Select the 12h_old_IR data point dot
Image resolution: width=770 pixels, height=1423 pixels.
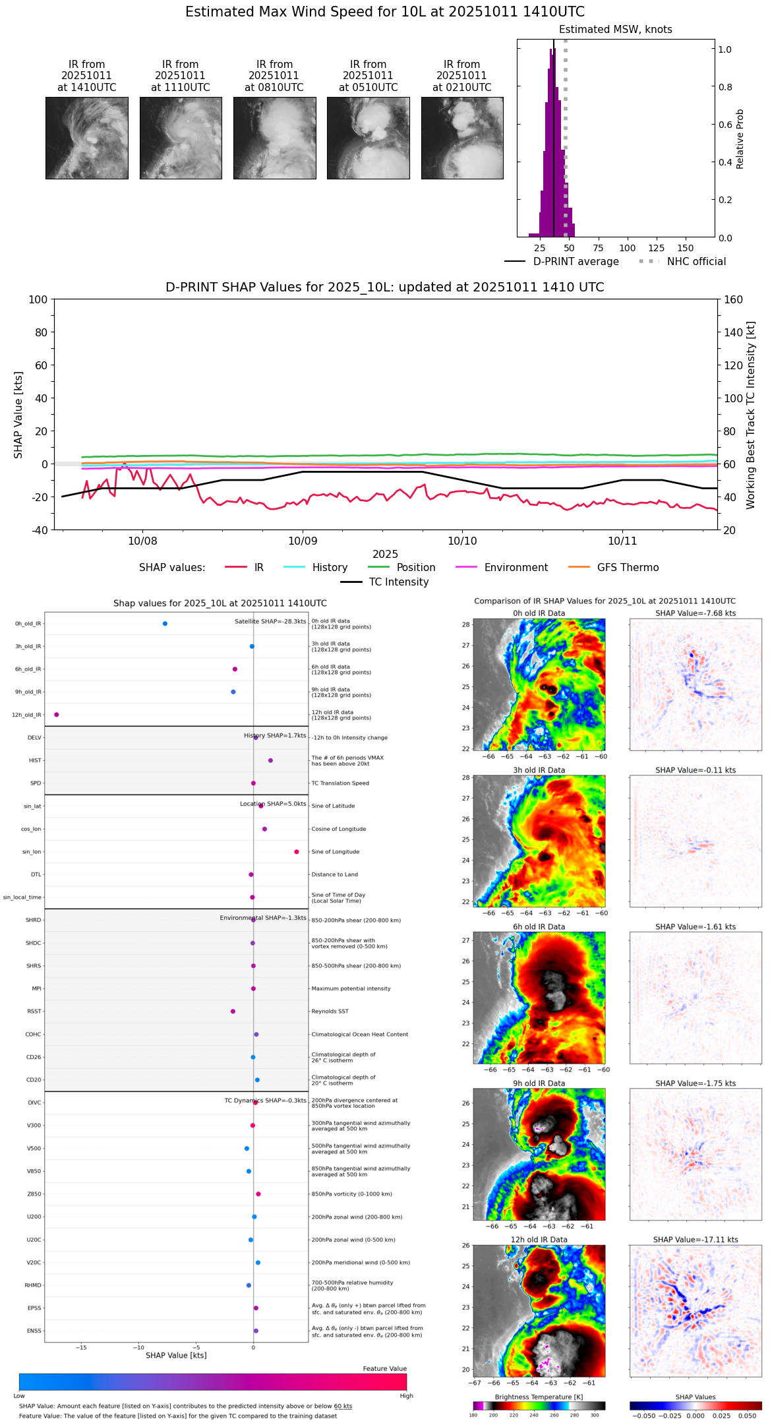pos(57,715)
